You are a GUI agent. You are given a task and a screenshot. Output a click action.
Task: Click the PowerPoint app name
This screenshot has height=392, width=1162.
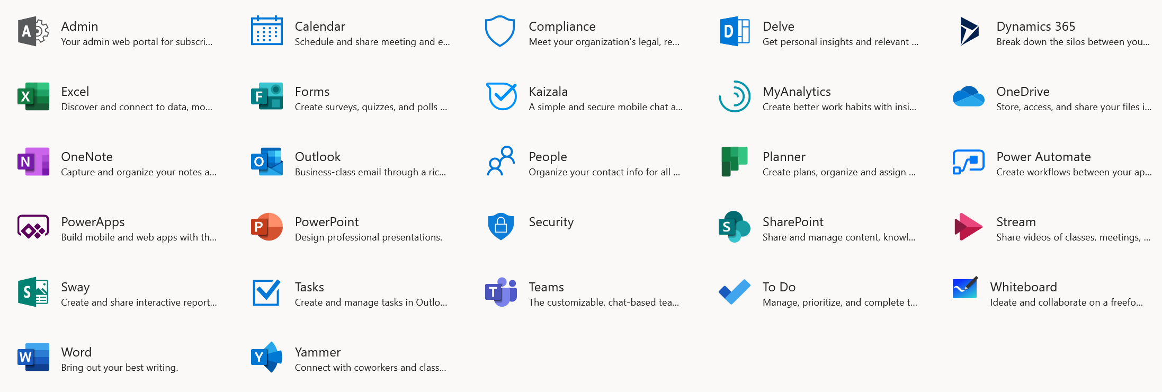[x=327, y=222]
